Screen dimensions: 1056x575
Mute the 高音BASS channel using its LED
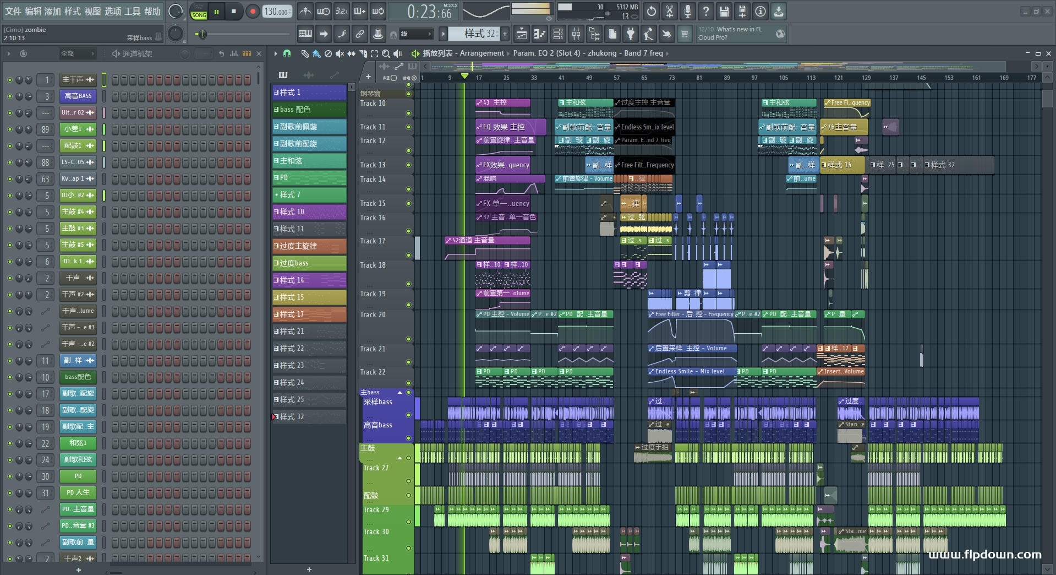[x=9, y=96]
